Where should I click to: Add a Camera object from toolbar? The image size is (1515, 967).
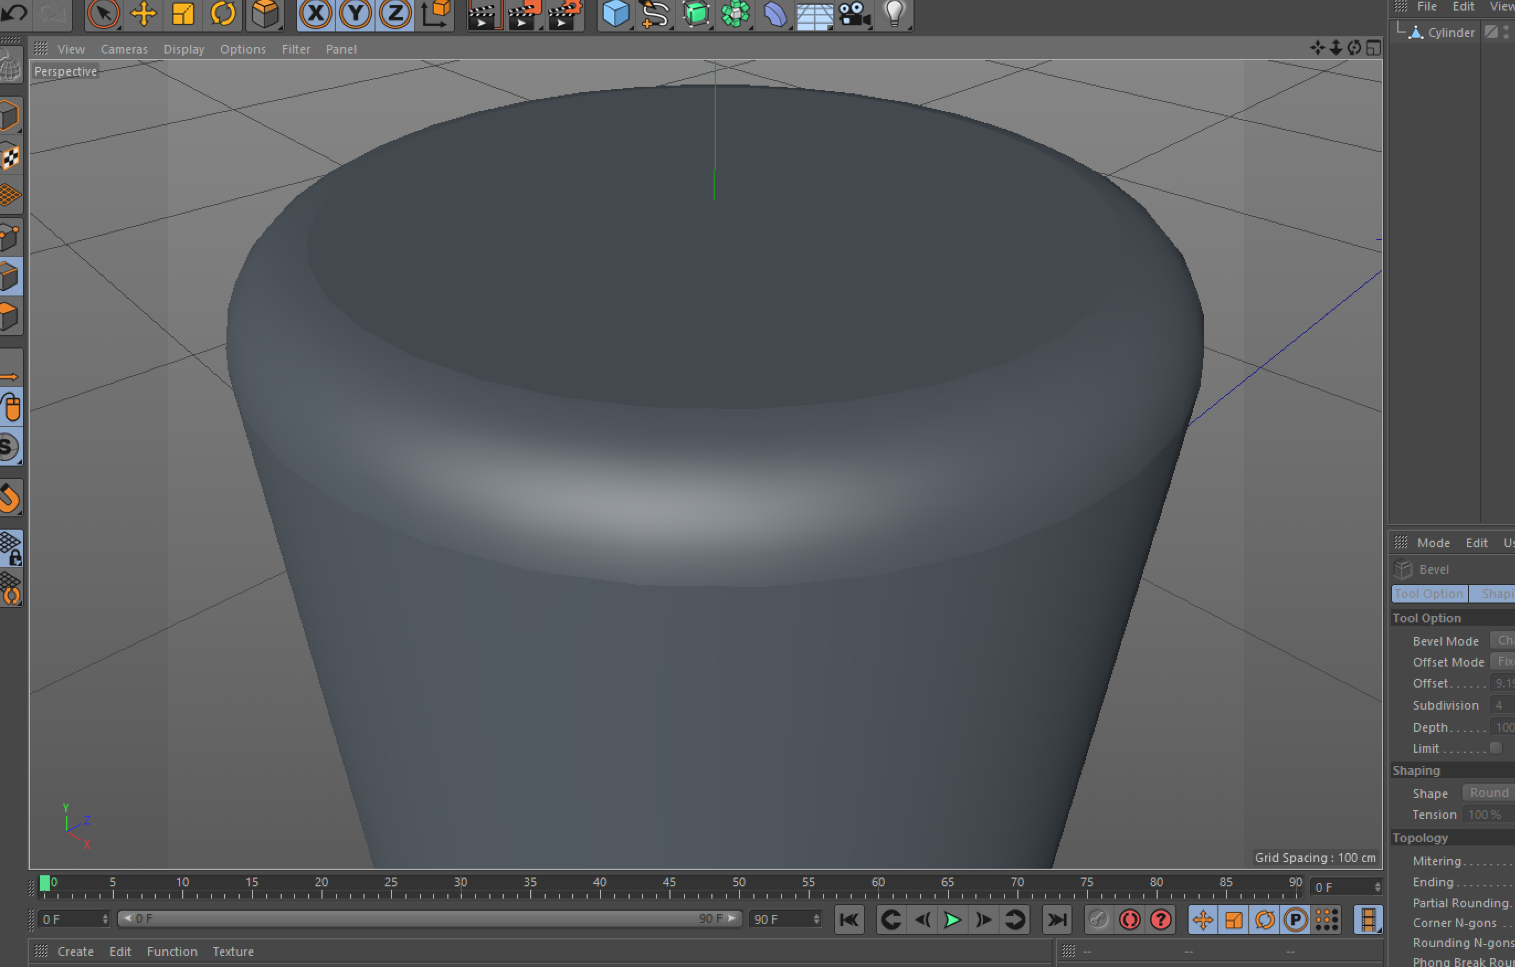pyautogui.click(x=854, y=13)
